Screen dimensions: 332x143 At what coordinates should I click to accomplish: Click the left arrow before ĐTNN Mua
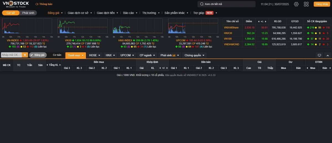tap(308, 68)
